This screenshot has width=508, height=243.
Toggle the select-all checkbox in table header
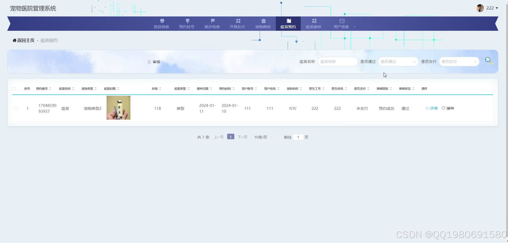14,89
